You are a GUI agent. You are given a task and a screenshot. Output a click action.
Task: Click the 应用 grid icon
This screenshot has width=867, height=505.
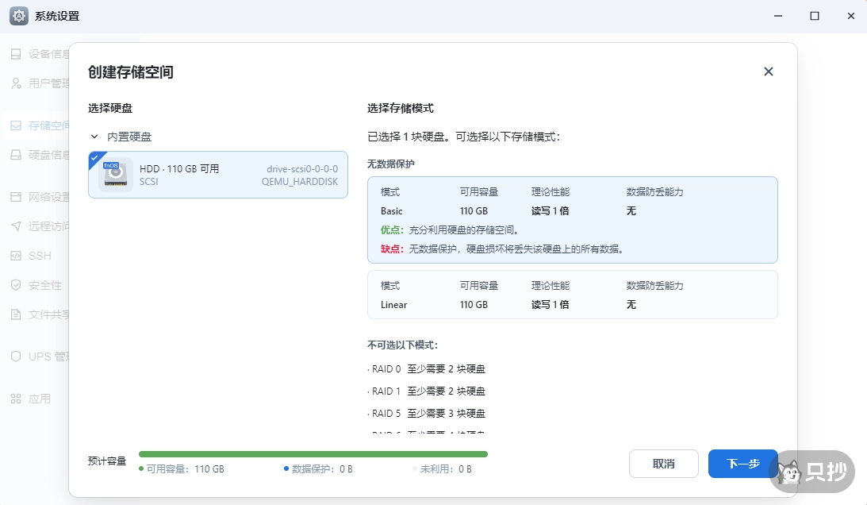tap(16, 399)
